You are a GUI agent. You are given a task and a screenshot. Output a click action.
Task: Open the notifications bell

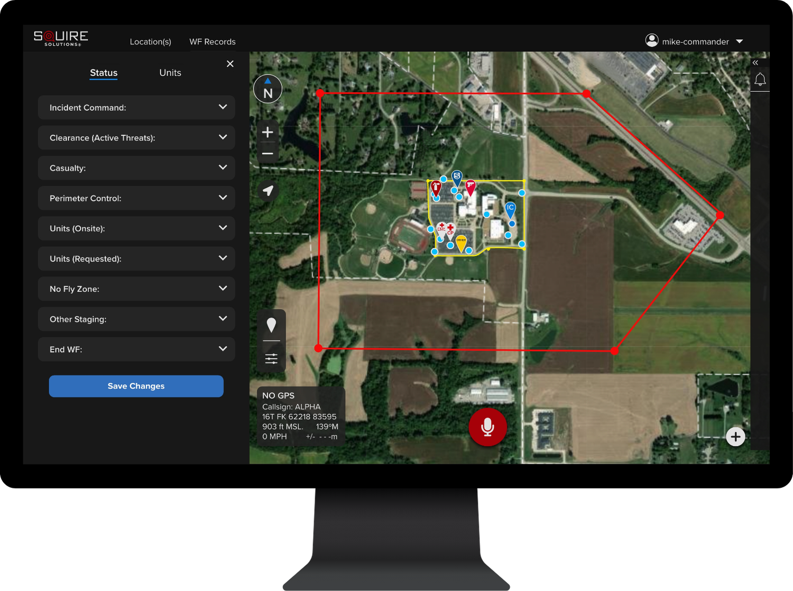click(760, 79)
